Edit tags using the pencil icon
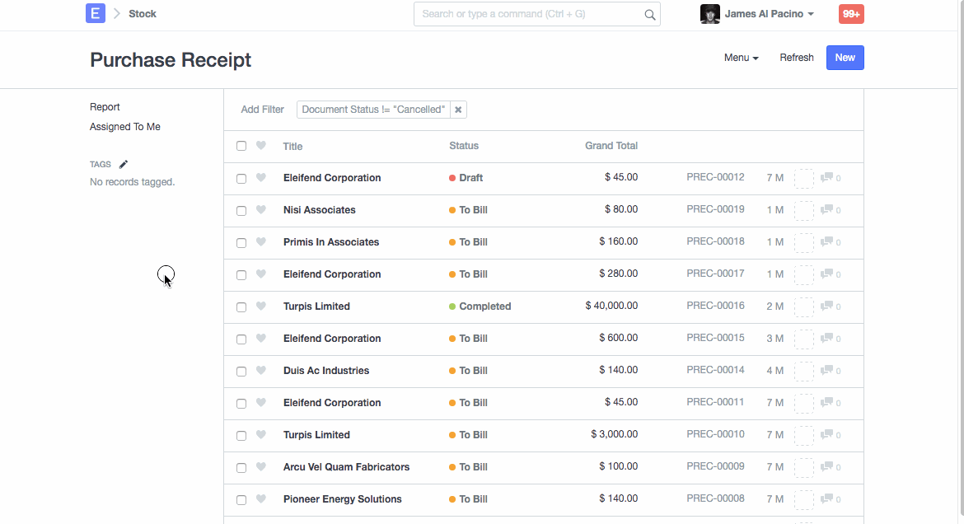 (x=124, y=164)
